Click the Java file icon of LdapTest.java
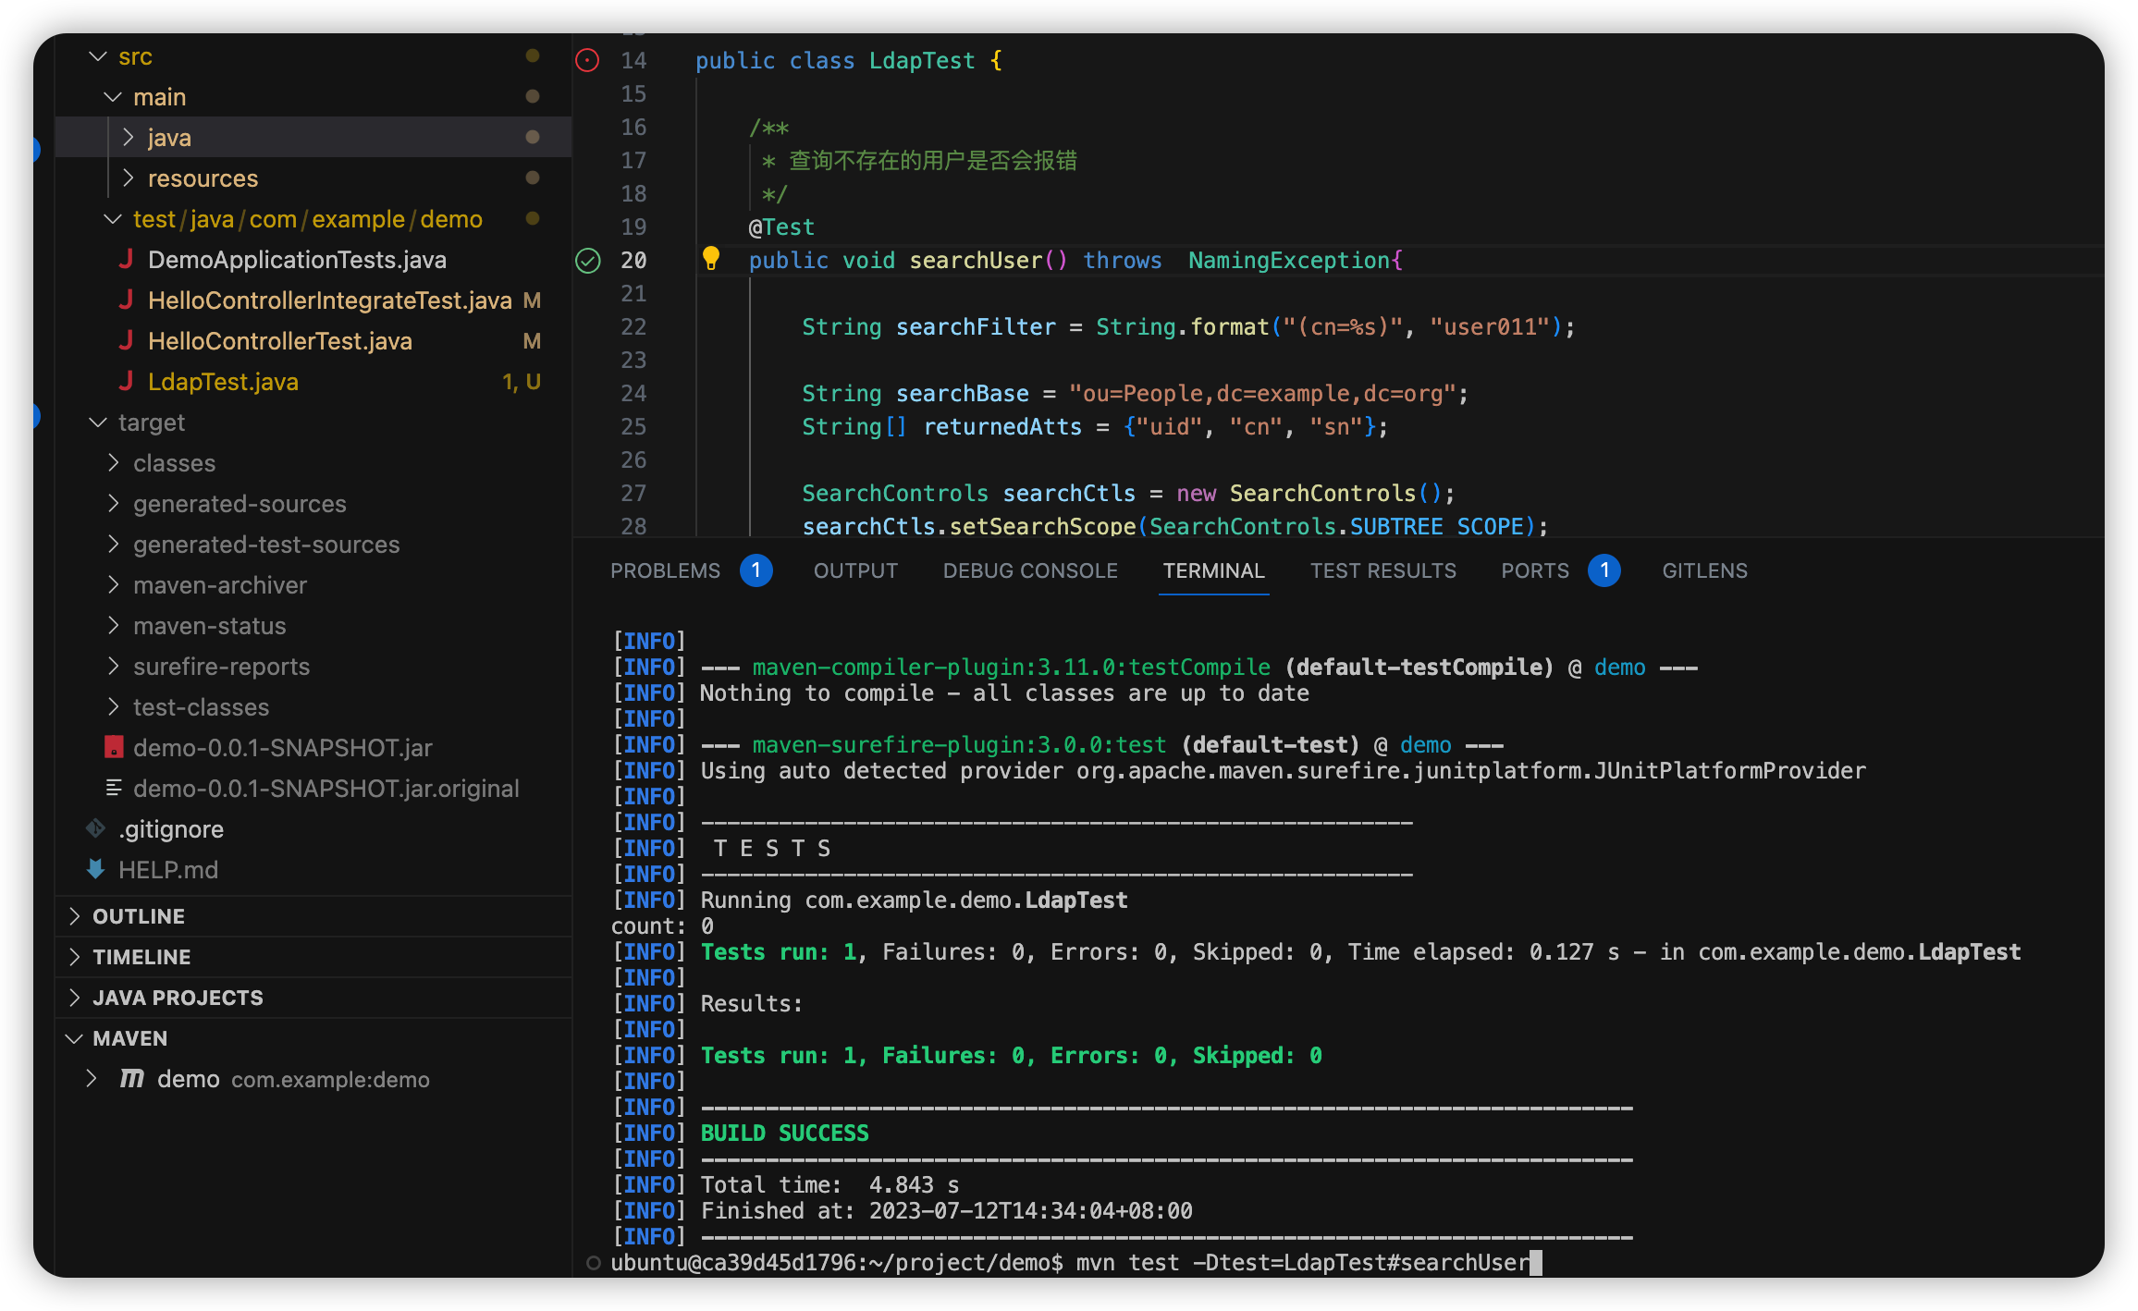Viewport: 2138px width, 1311px height. [127, 382]
